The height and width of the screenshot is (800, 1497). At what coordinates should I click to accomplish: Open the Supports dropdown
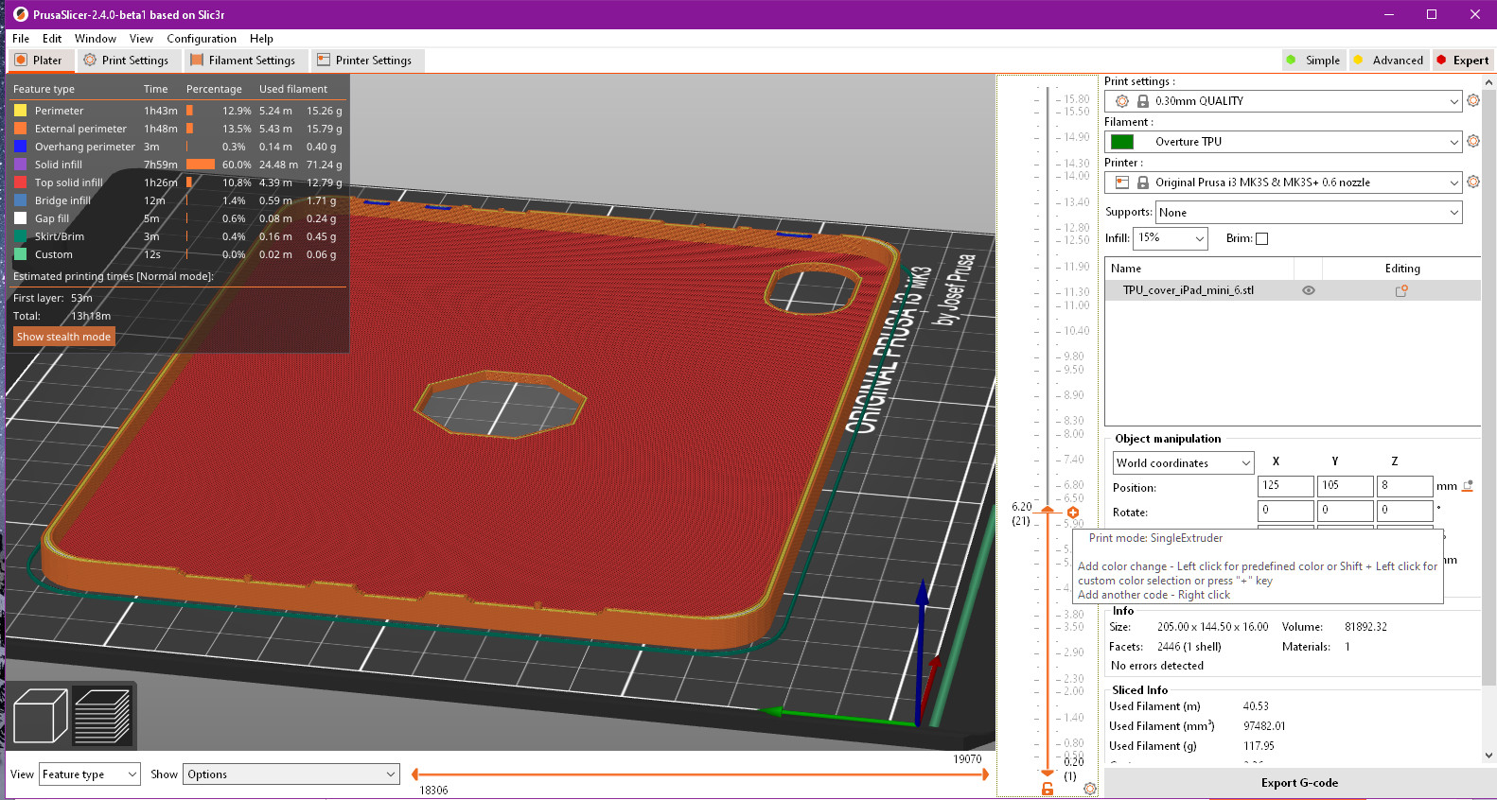tap(1309, 213)
